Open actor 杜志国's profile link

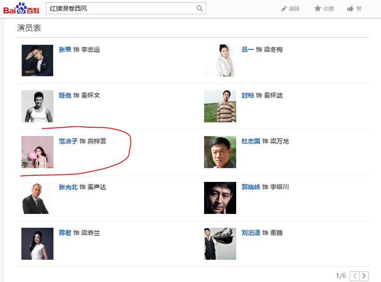click(x=251, y=141)
